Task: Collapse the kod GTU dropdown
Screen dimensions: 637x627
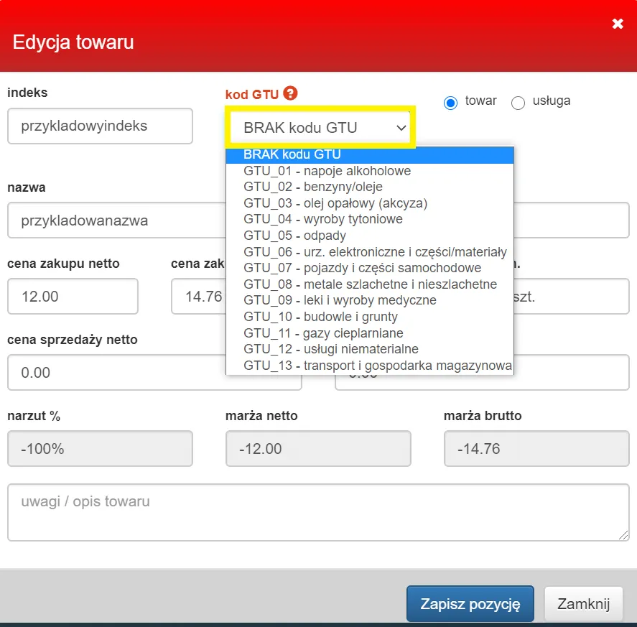Action: pyautogui.click(x=320, y=128)
